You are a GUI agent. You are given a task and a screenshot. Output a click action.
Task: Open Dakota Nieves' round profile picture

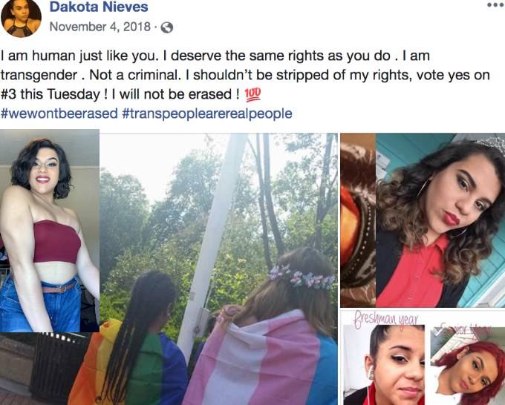click(21, 19)
